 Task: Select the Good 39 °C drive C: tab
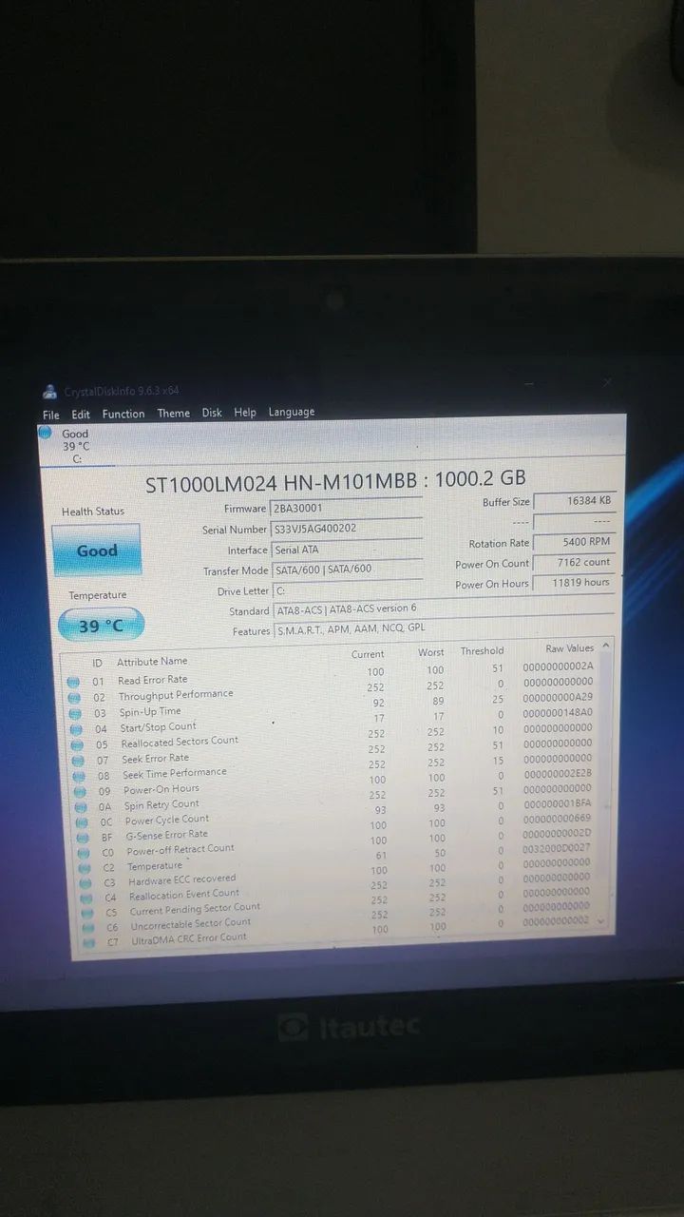coord(76,446)
